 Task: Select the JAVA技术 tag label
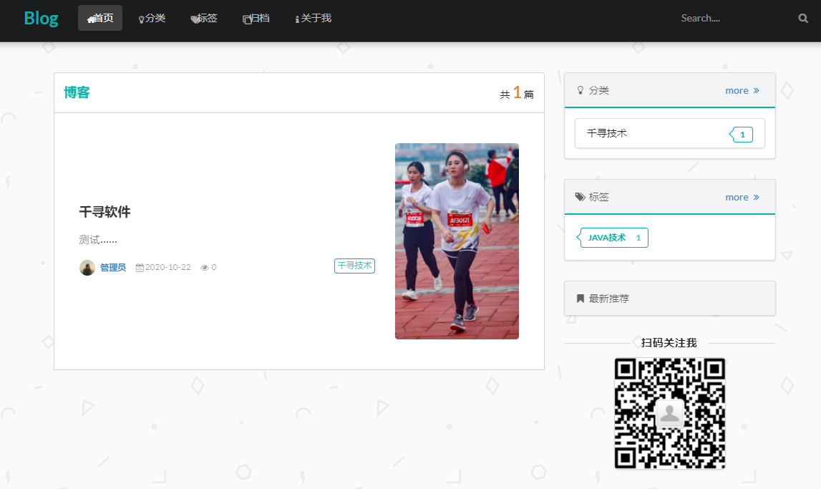pyautogui.click(x=613, y=238)
